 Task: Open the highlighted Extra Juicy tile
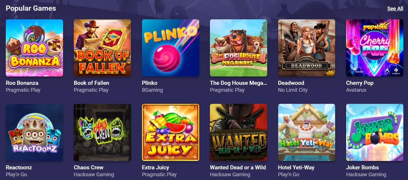click(x=171, y=132)
